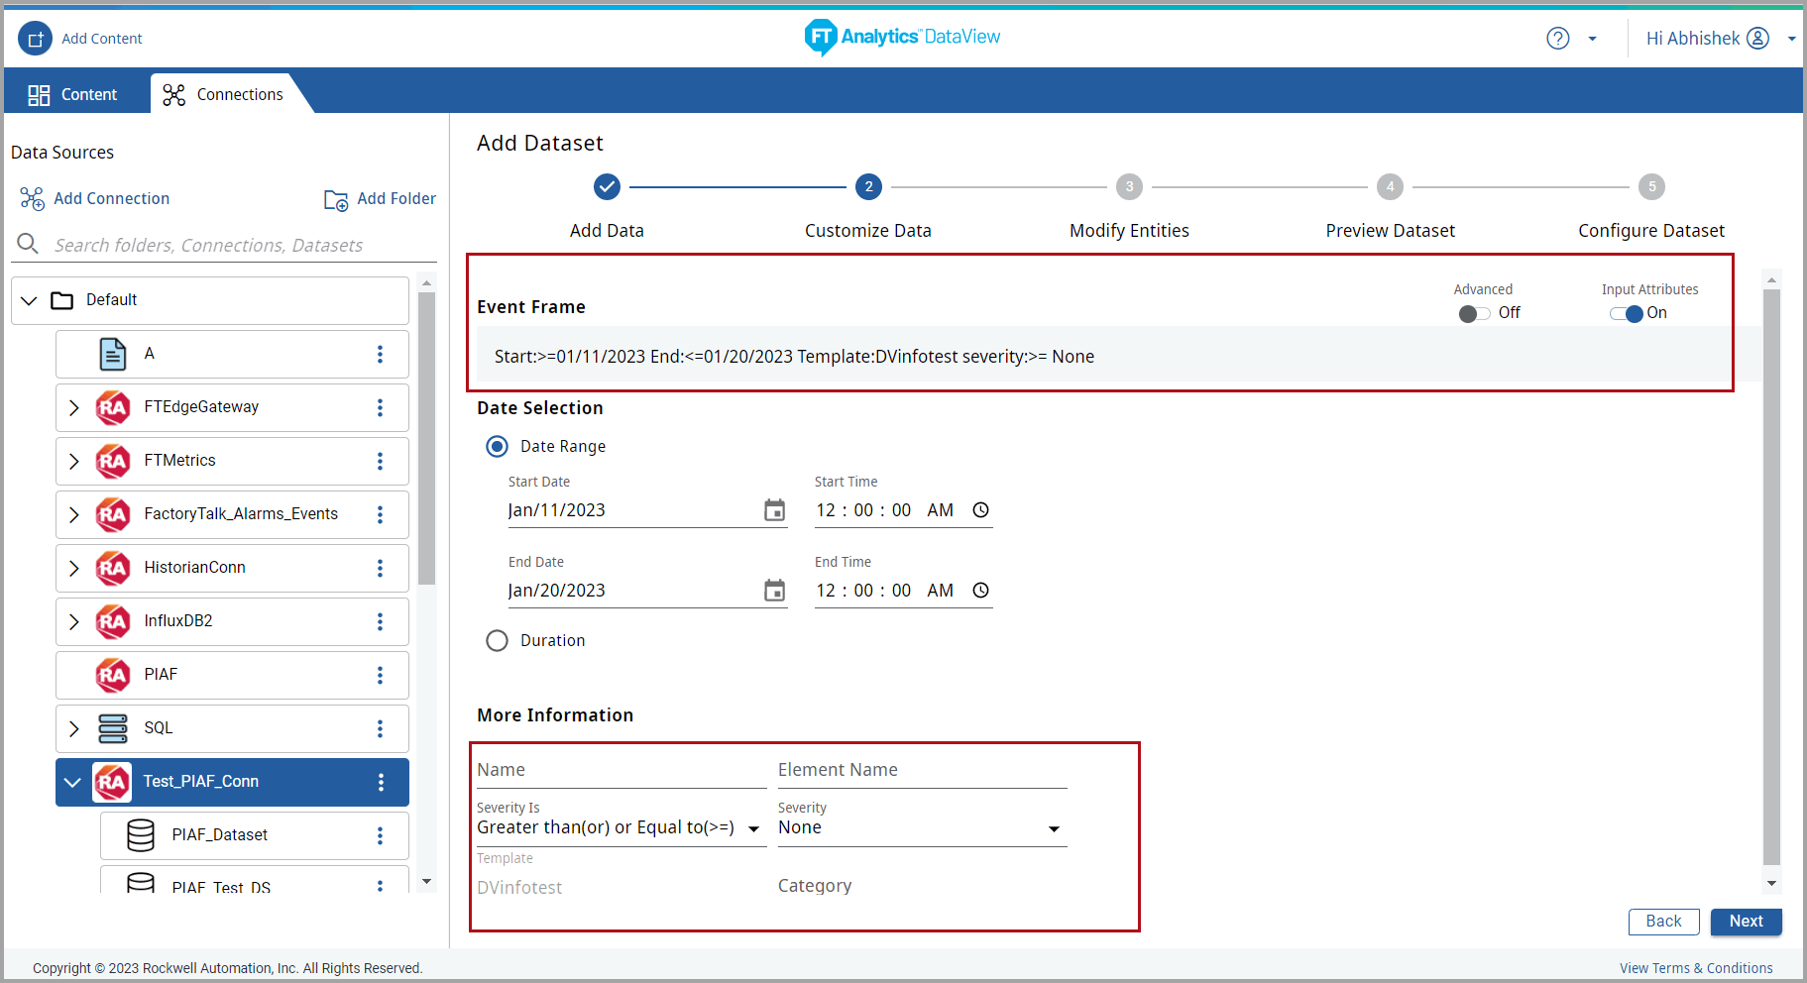
Task: Go to step 4 Preview Dataset
Action: (1390, 186)
